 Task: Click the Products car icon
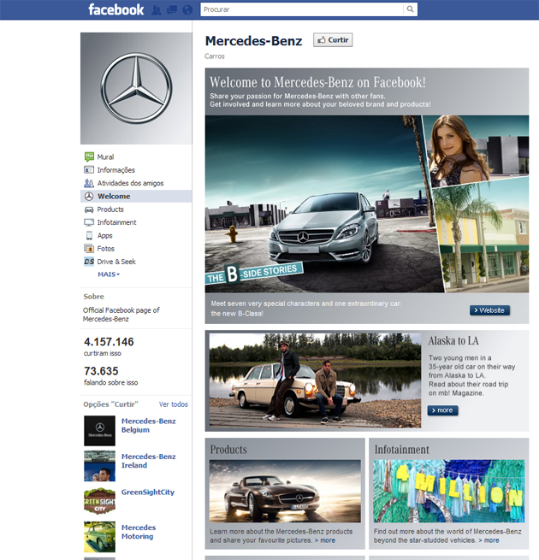[89, 209]
